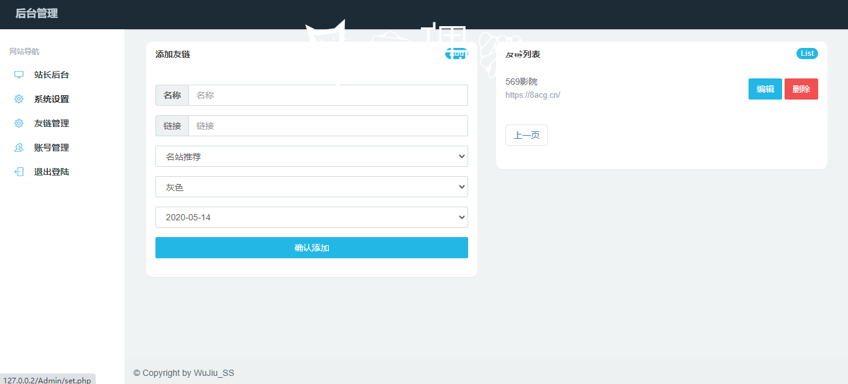The image size is (848, 384).
Task: Open the 灰色 color dropdown
Action: click(311, 187)
